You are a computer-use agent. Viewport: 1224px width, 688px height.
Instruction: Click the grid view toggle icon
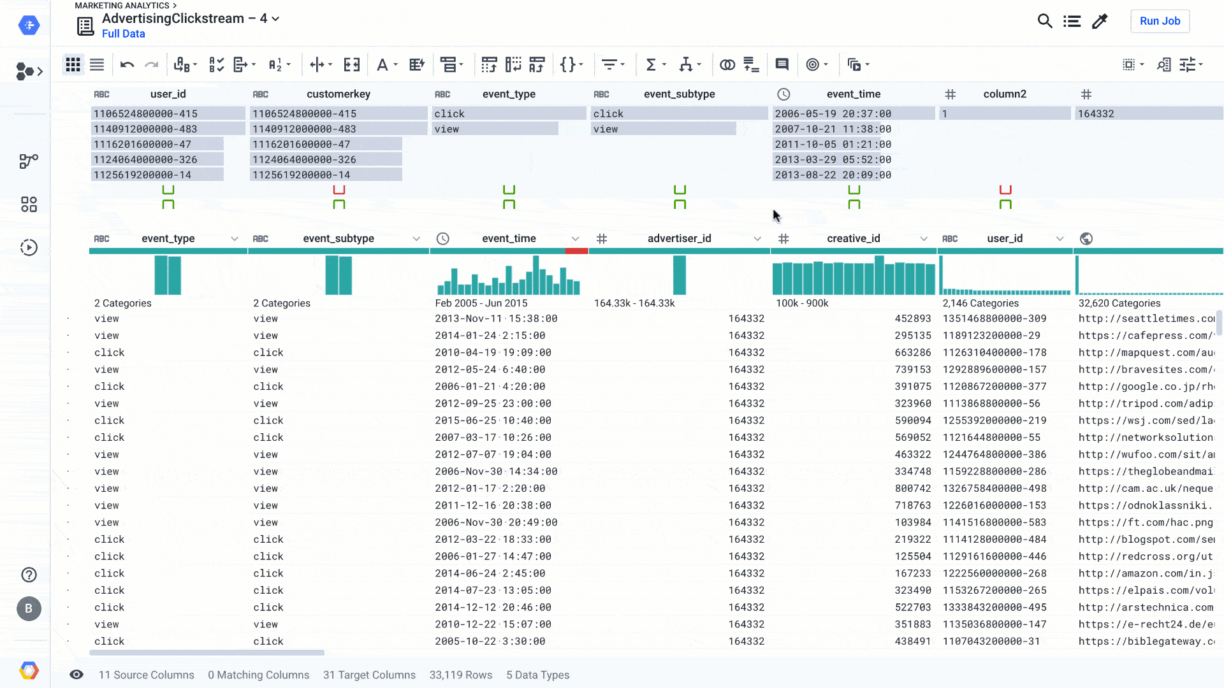tap(72, 65)
